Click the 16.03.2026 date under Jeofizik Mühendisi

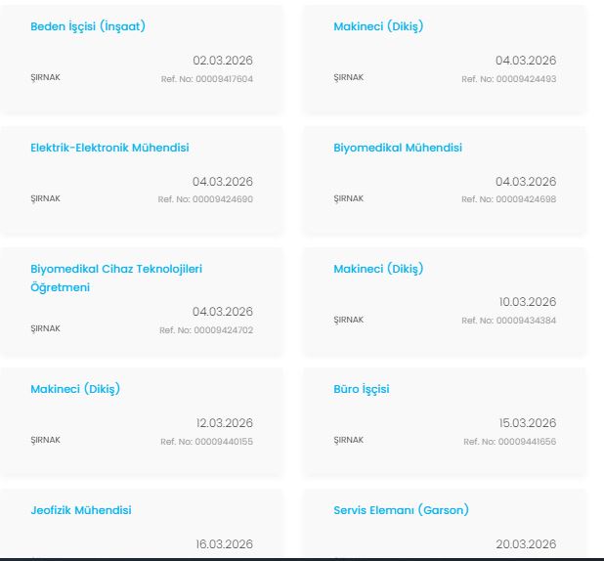pos(223,544)
